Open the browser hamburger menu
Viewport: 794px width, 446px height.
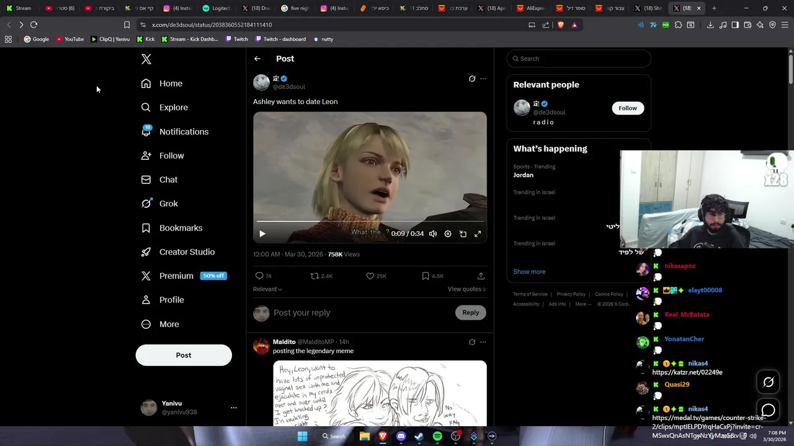[x=785, y=25]
